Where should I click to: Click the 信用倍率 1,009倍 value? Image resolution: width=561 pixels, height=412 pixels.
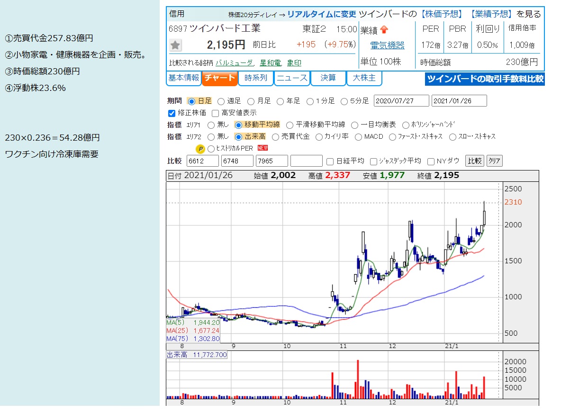coord(522,45)
